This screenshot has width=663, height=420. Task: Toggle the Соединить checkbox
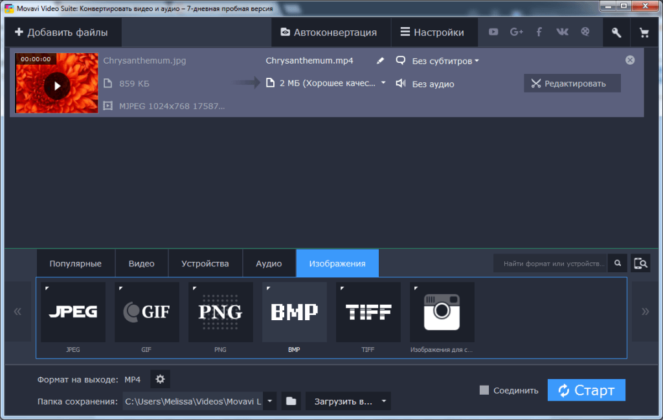(x=484, y=390)
